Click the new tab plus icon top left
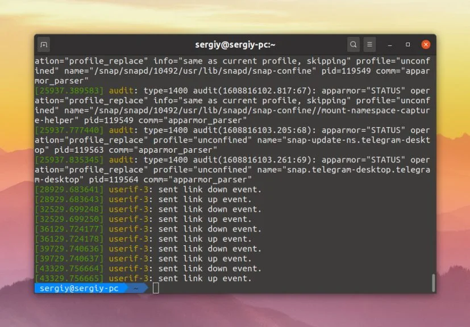This screenshot has height=327, width=470. coord(43,44)
